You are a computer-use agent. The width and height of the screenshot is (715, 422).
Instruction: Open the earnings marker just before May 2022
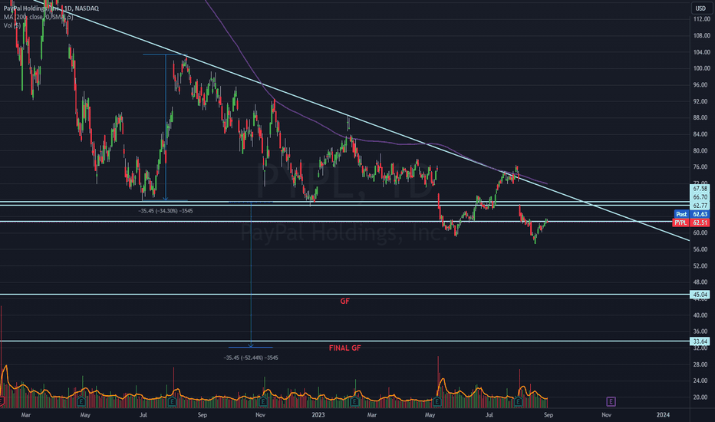tap(81, 402)
